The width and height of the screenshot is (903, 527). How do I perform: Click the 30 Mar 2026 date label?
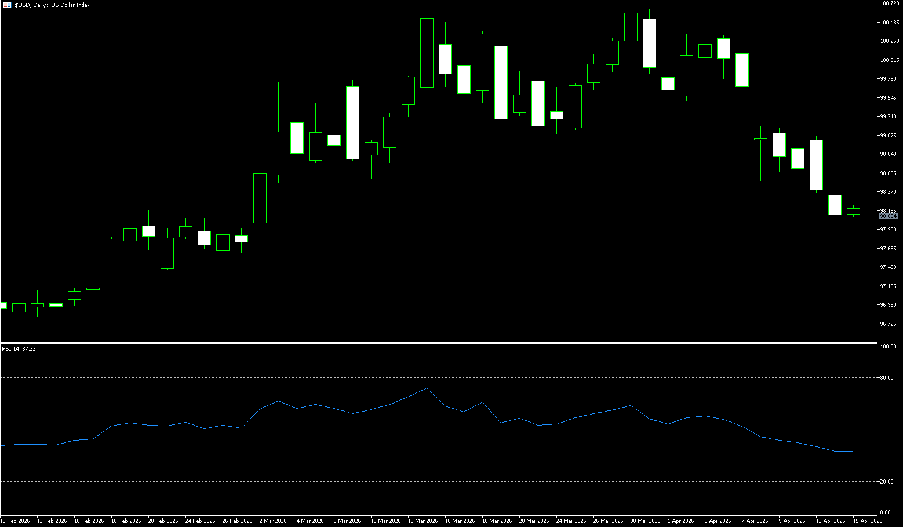[645, 521]
